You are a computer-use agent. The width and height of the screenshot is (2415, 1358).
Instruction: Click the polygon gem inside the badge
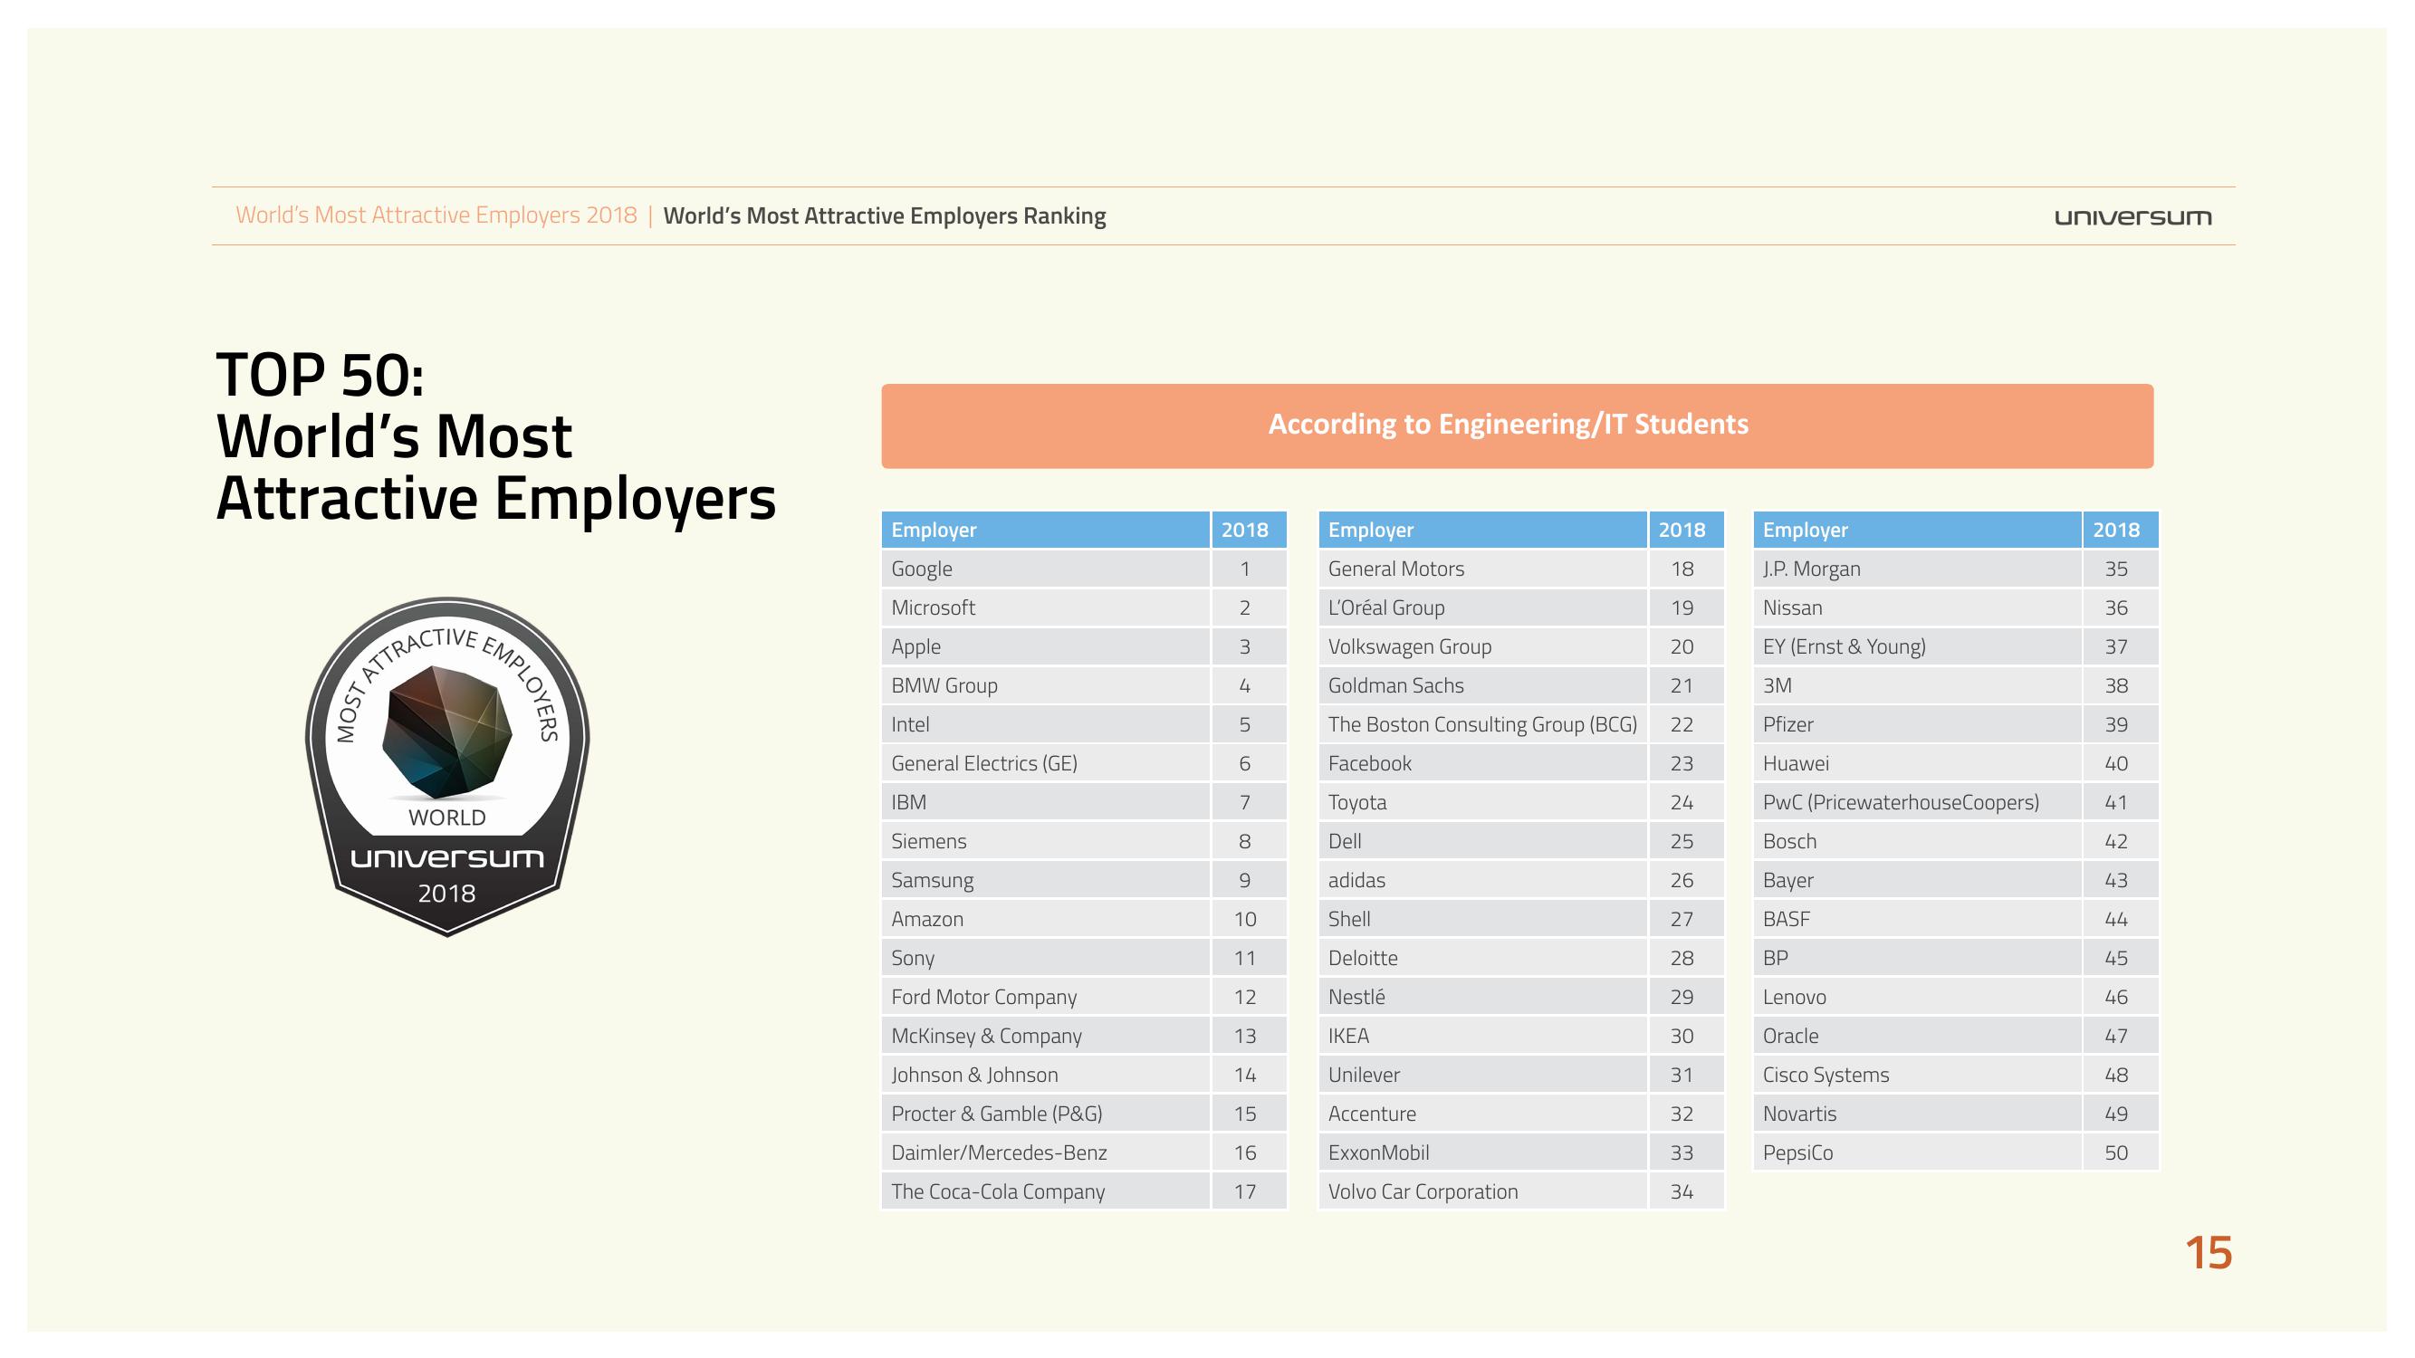point(447,731)
